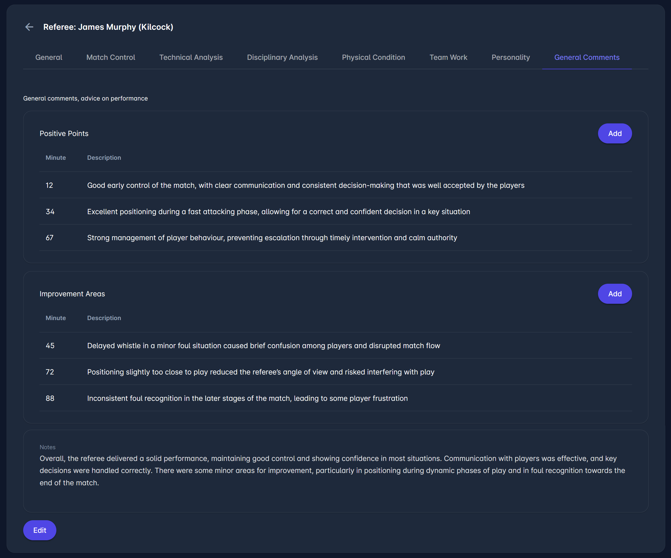Select the minute 67 player behaviour row

(272, 238)
